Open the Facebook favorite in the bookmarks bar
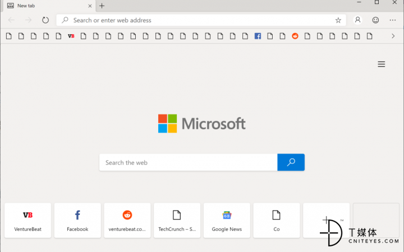This screenshot has height=252, width=404. pyautogui.click(x=258, y=36)
